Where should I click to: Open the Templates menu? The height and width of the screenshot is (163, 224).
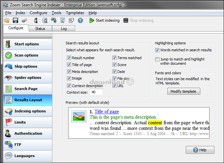75,13
